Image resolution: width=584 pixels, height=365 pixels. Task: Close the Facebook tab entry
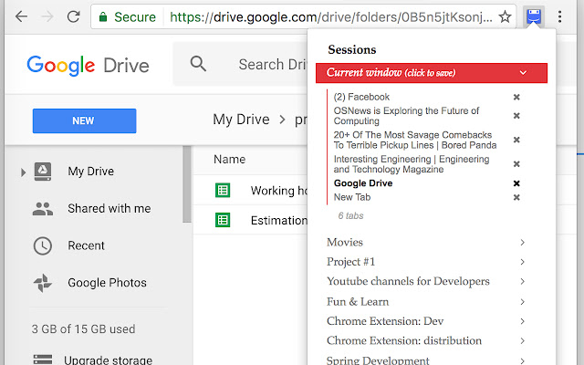[516, 97]
